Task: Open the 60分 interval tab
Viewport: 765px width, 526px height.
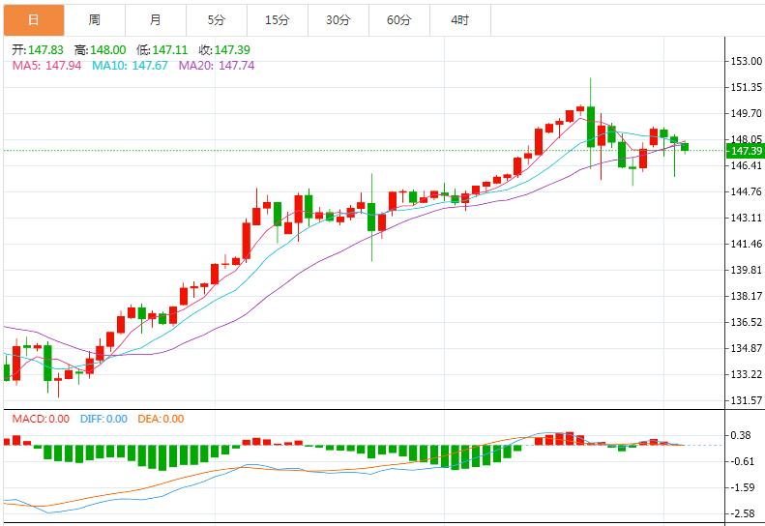Action: (399, 20)
